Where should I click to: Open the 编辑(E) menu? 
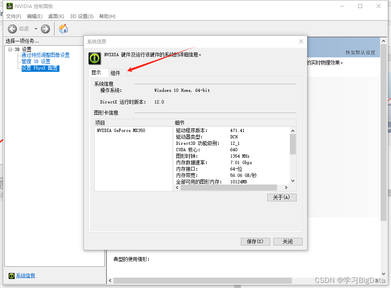[35, 16]
